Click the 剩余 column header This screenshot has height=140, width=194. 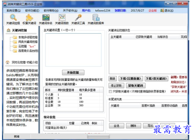(x=96, y=123)
